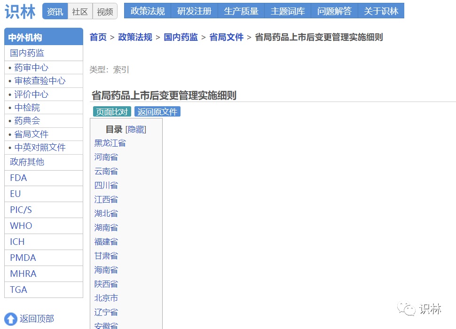Open the 问题解答 menu
The image size is (456, 329).
point(334,11)
